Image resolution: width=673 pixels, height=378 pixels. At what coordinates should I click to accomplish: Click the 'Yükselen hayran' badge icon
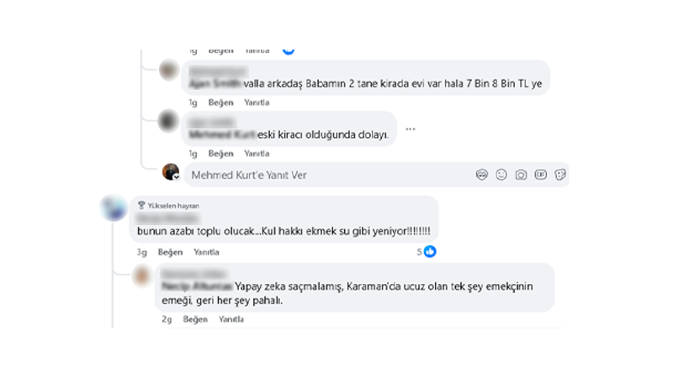click(141, 206)
